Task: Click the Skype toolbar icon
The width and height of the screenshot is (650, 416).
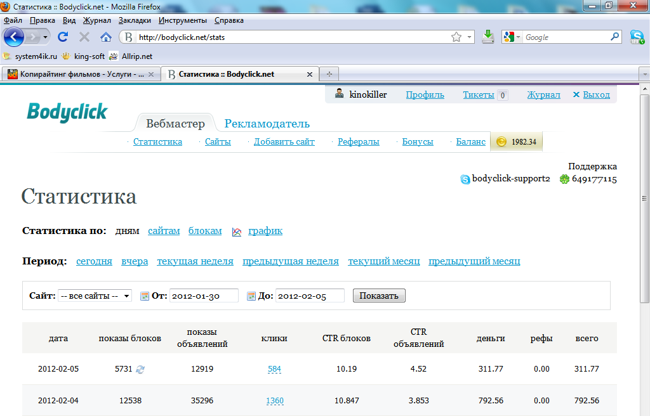Action: (637, 37)
